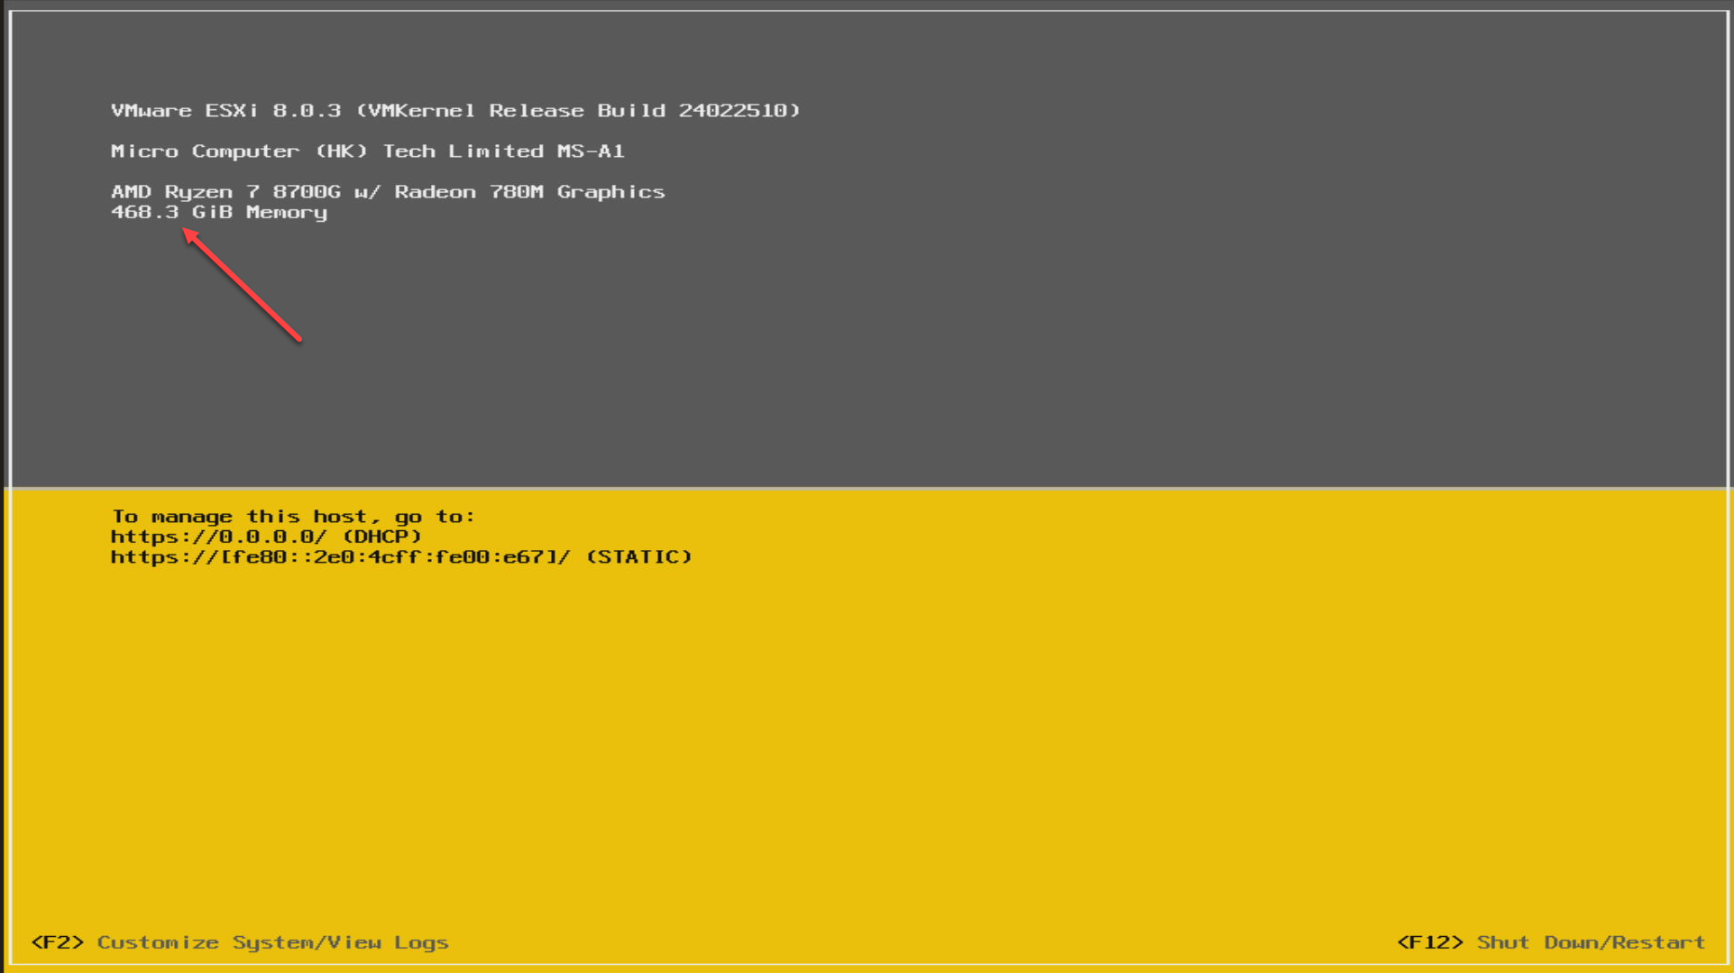Image resolution: width=1734 pixels, height=973 pixels.
Task: Click the F12 key hint label
Action: pyautogui.click(x=1432, y=941)
